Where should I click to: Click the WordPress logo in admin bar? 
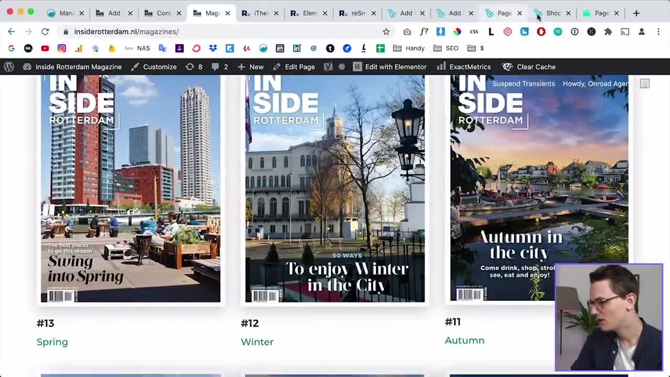pyautogui.click(x=9, y=66)
